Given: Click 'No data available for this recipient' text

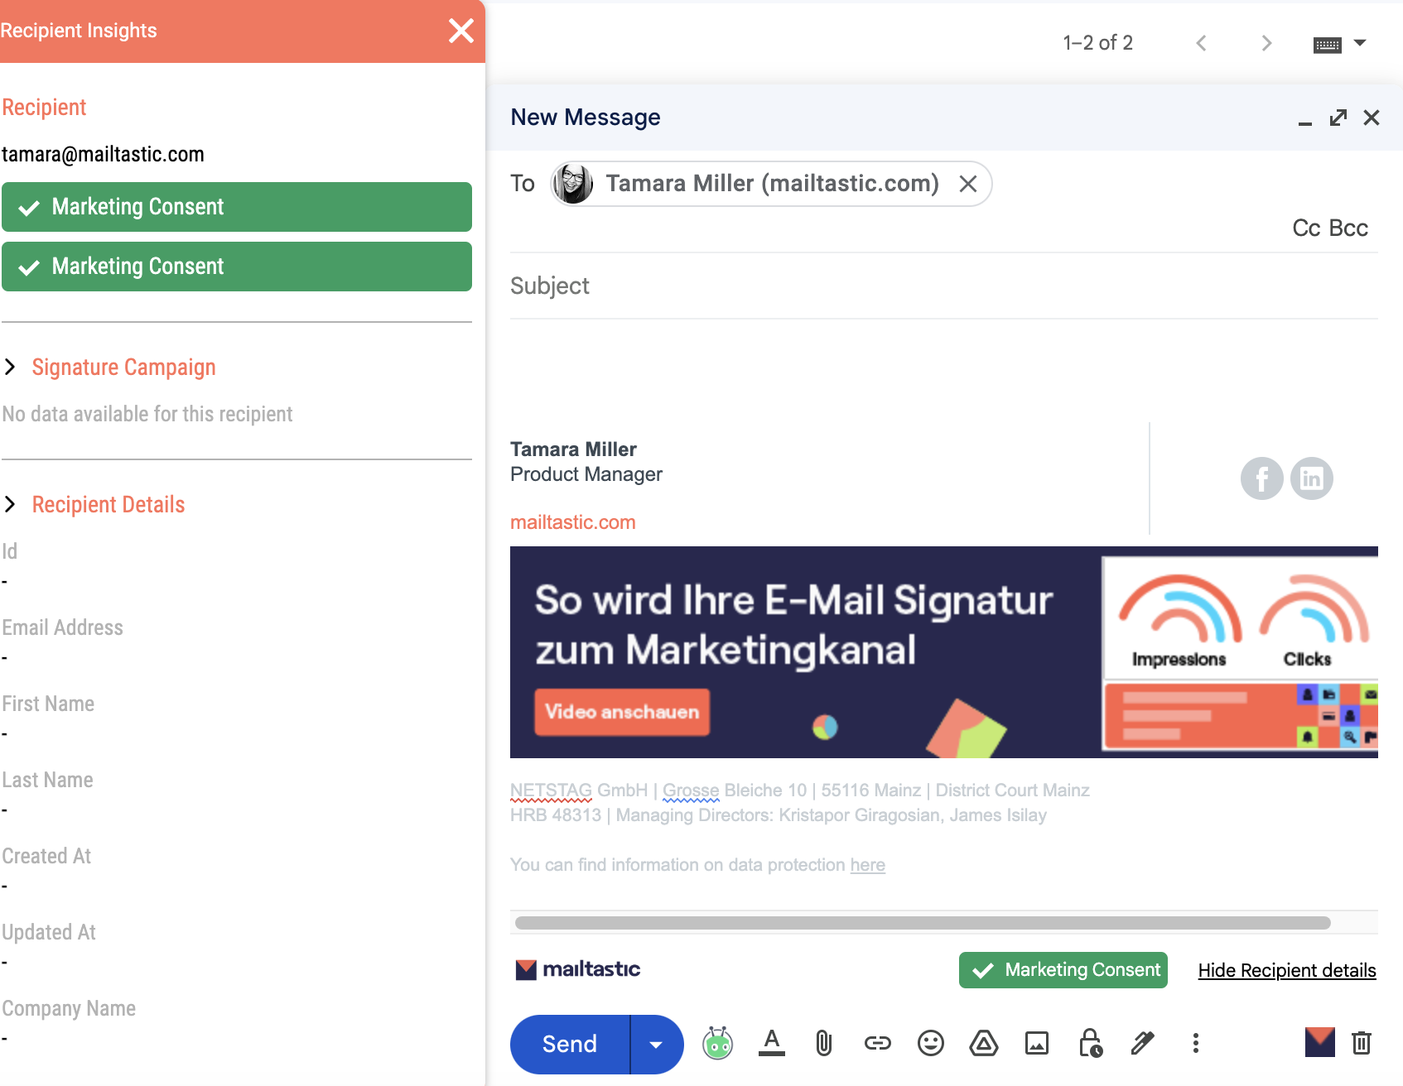Looking at the screenshot, I should tap(147, 414).
